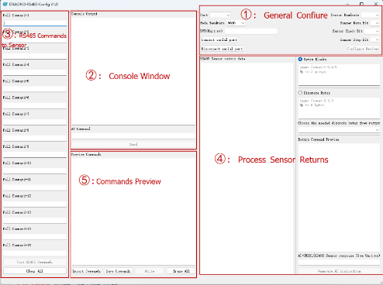Click the Erase All button
Viewport: 383px width, 285px height.
pyautogui.click(x=181, y=271)
